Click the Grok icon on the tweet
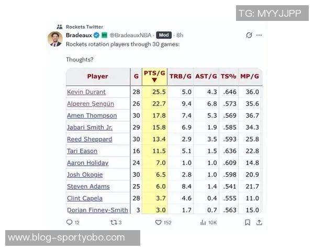Image resolution: width=314 pixels, height=251 pixels. 249,36
